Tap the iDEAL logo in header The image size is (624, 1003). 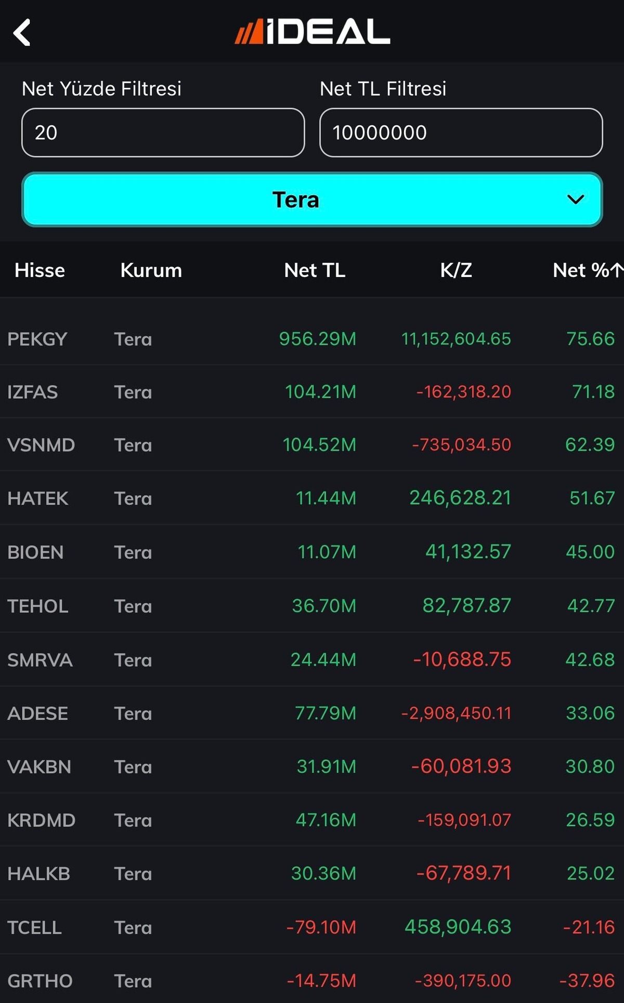(x=312, y=32)
